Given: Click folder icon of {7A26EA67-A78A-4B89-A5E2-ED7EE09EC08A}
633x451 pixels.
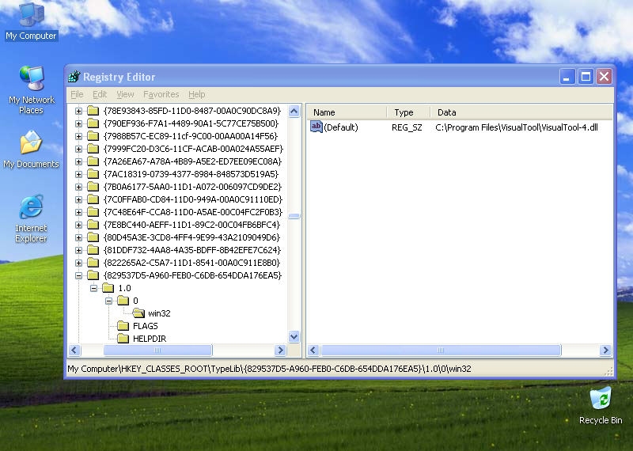Looking at the screenshot, I should pyautogui.click(x=93, y=161).
